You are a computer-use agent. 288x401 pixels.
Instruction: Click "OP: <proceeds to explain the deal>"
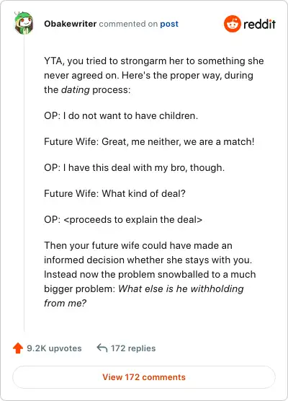coord(123,220)
